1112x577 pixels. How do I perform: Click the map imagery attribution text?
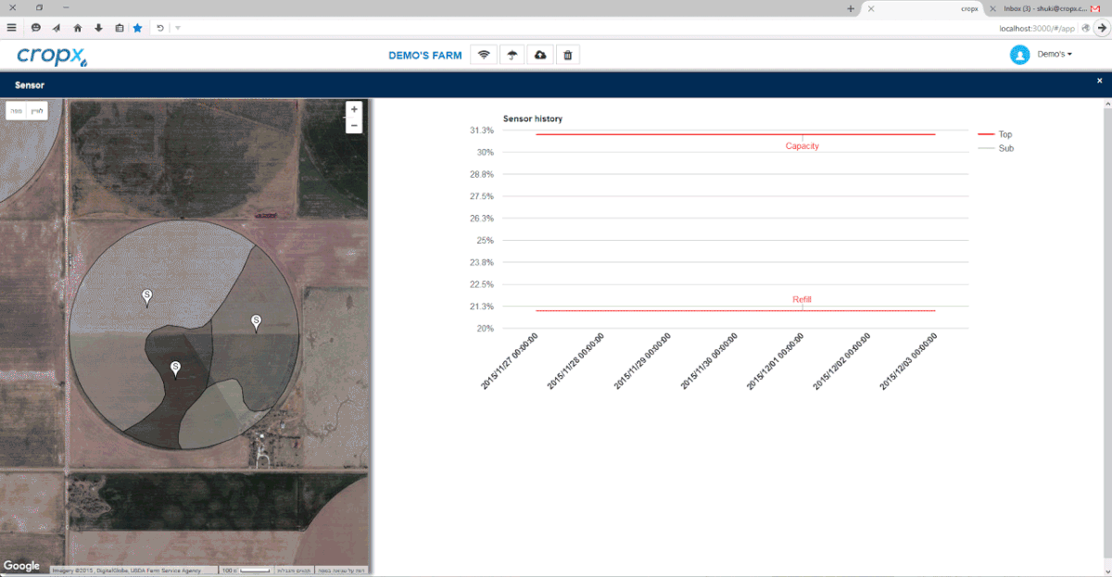[126, 570]
